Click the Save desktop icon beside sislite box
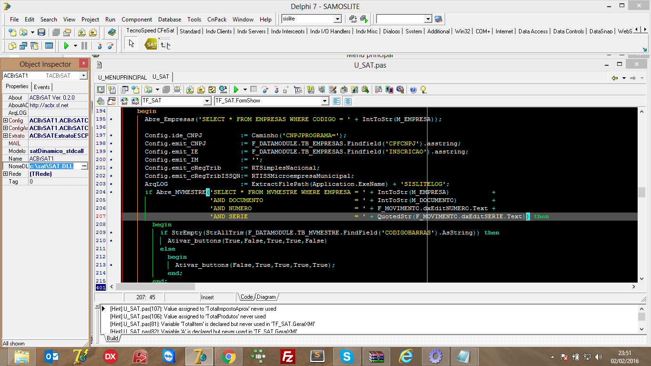 point(353,19)
